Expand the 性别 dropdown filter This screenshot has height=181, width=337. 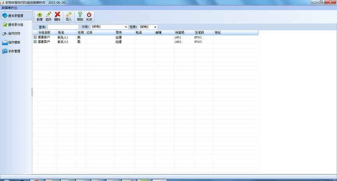click(155, 27)
